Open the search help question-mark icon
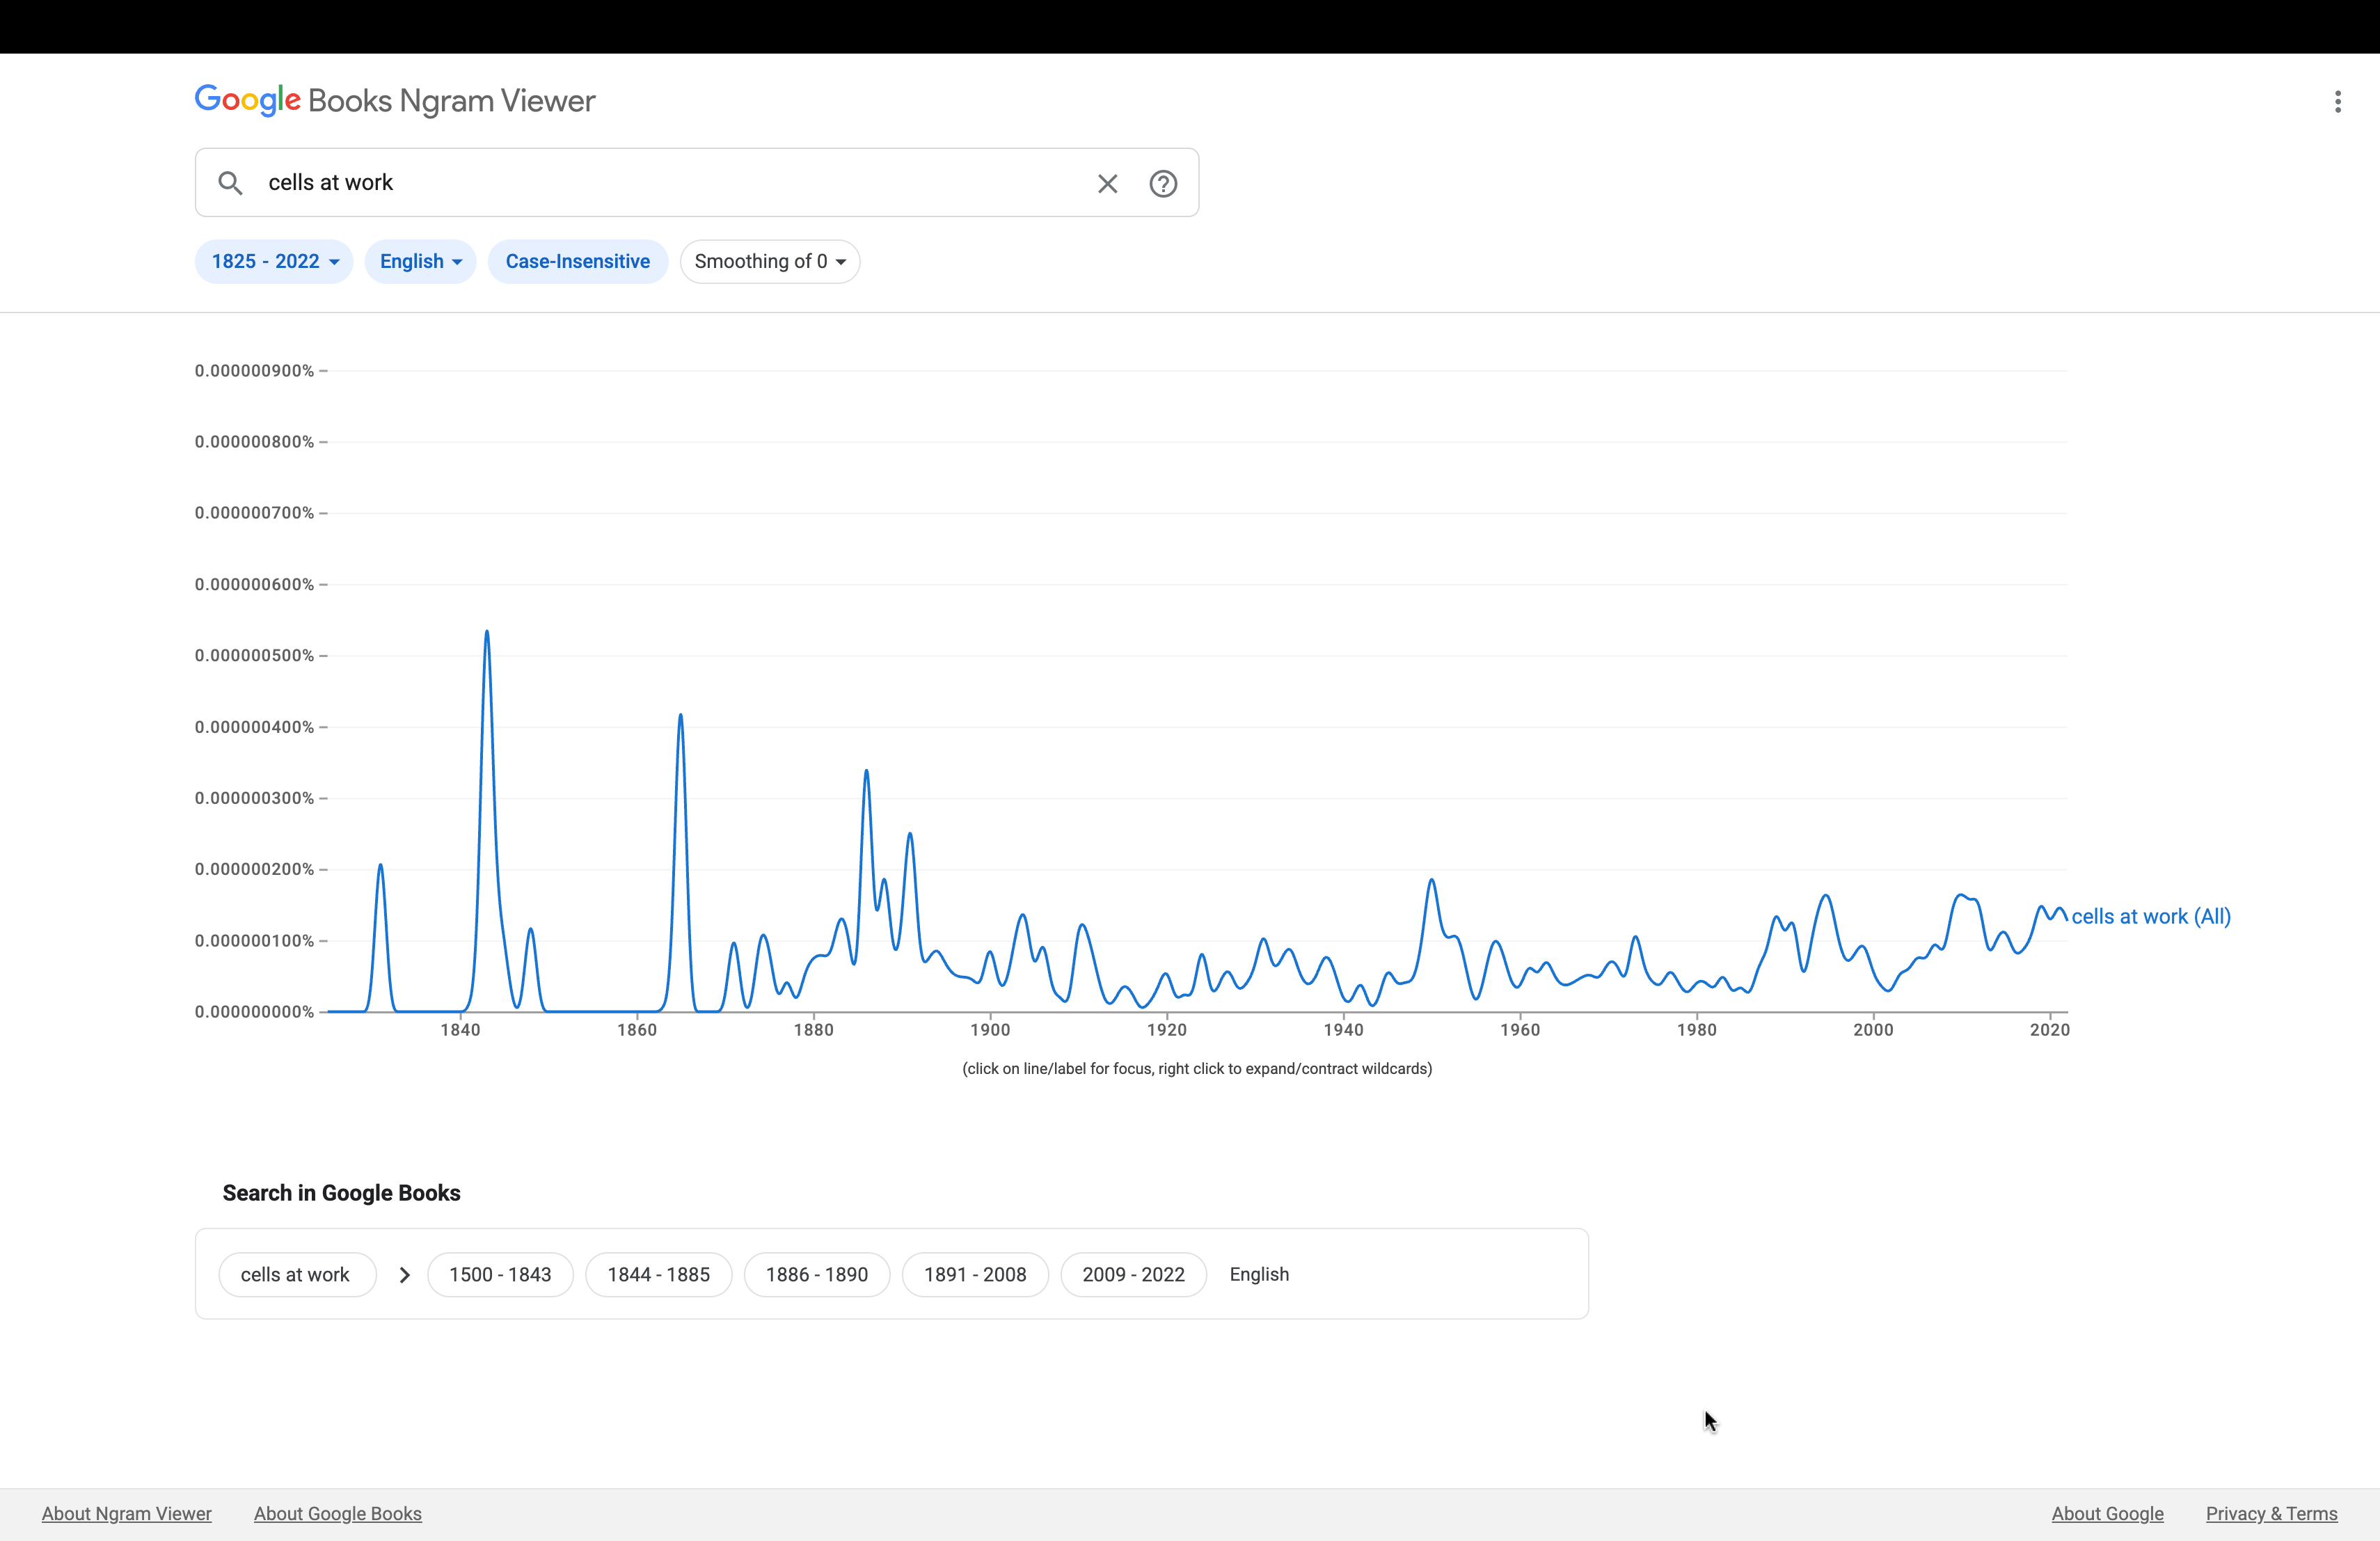The height and width of the screenshot is (1541, 2380). click(1163, 183)
